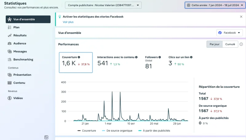Screen dimensions: 246x140
Task: Switch the chart to Cumulé view
Action: [230, 44]
